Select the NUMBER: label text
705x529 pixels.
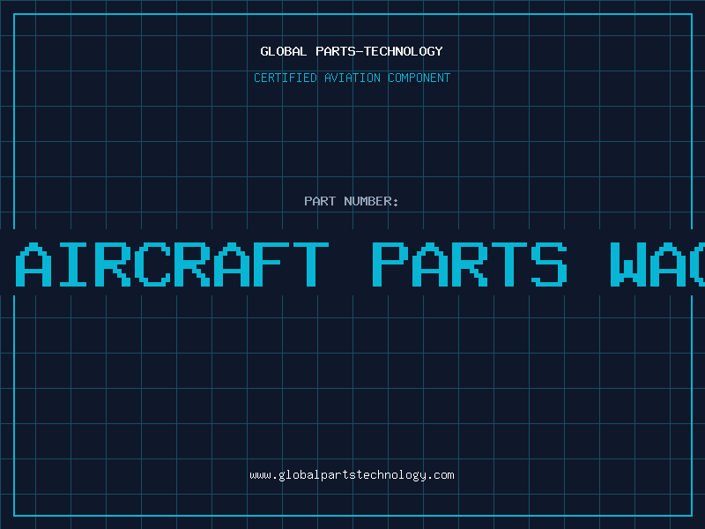[x=371, y=201]
